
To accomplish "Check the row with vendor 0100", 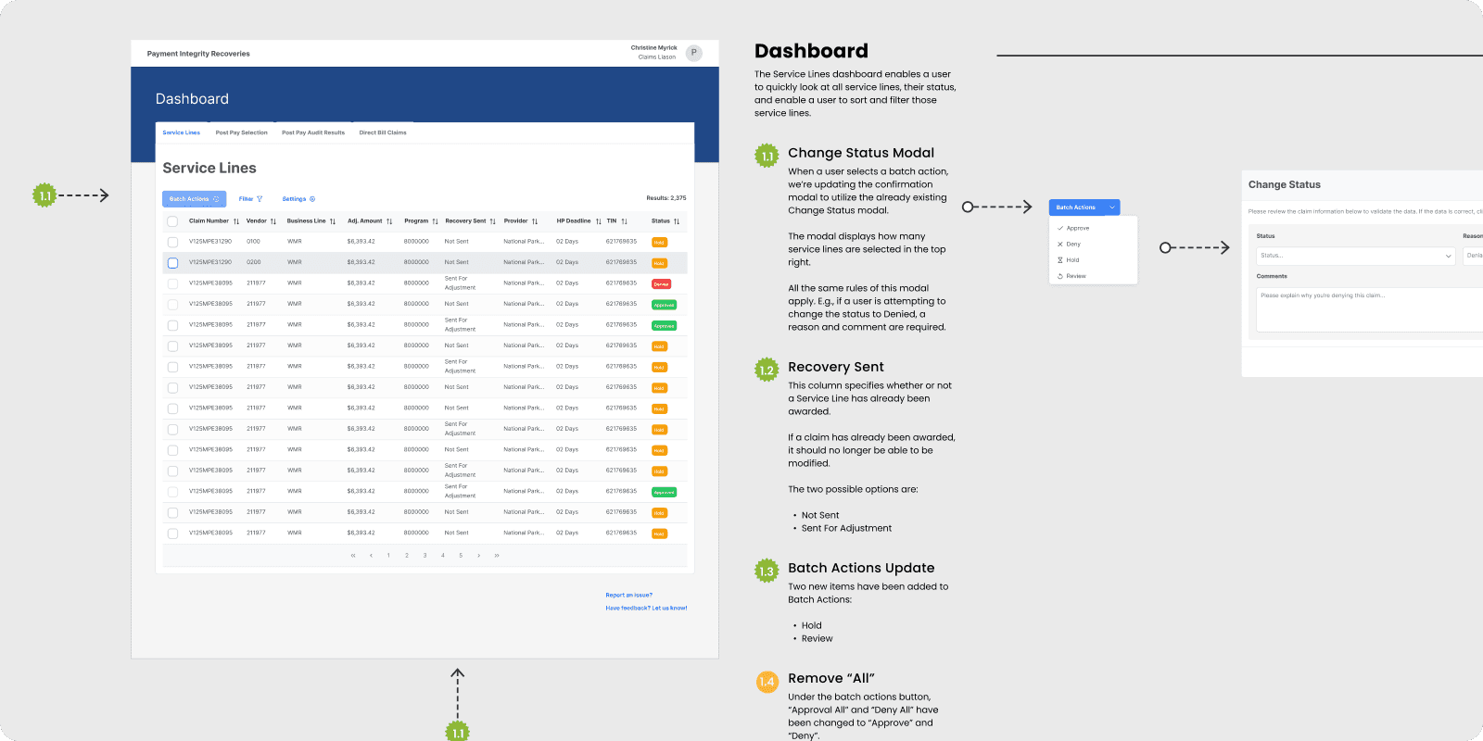I will (x=172, y=242).
